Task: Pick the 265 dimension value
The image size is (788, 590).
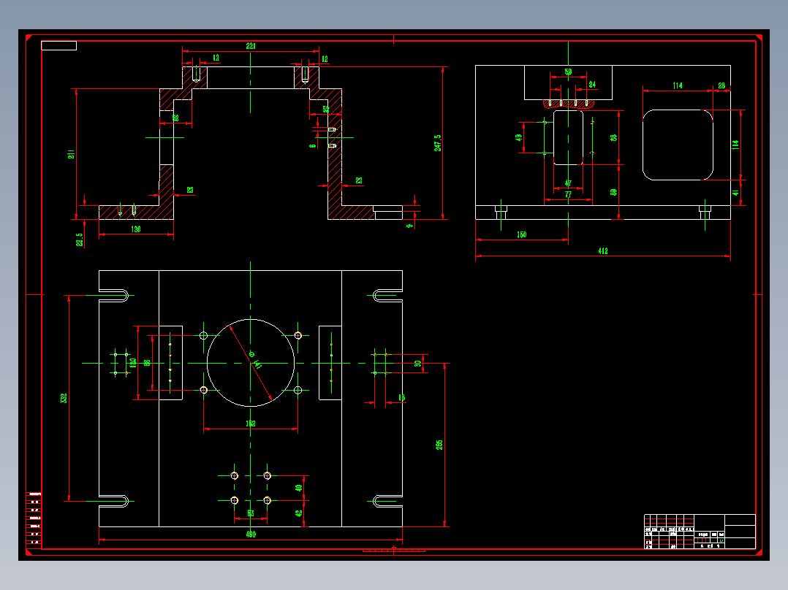Action: point(439,445)
